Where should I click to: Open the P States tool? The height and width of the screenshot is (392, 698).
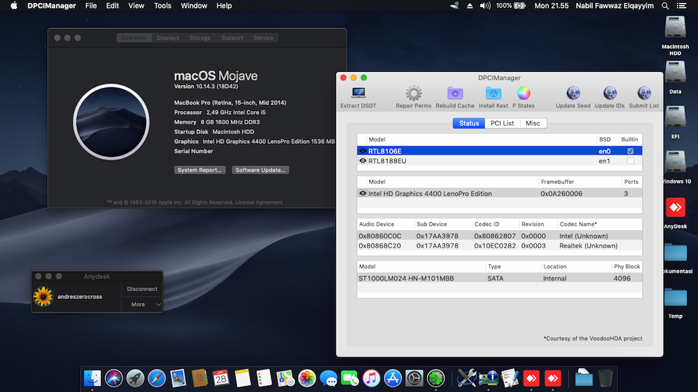[523, 94]
